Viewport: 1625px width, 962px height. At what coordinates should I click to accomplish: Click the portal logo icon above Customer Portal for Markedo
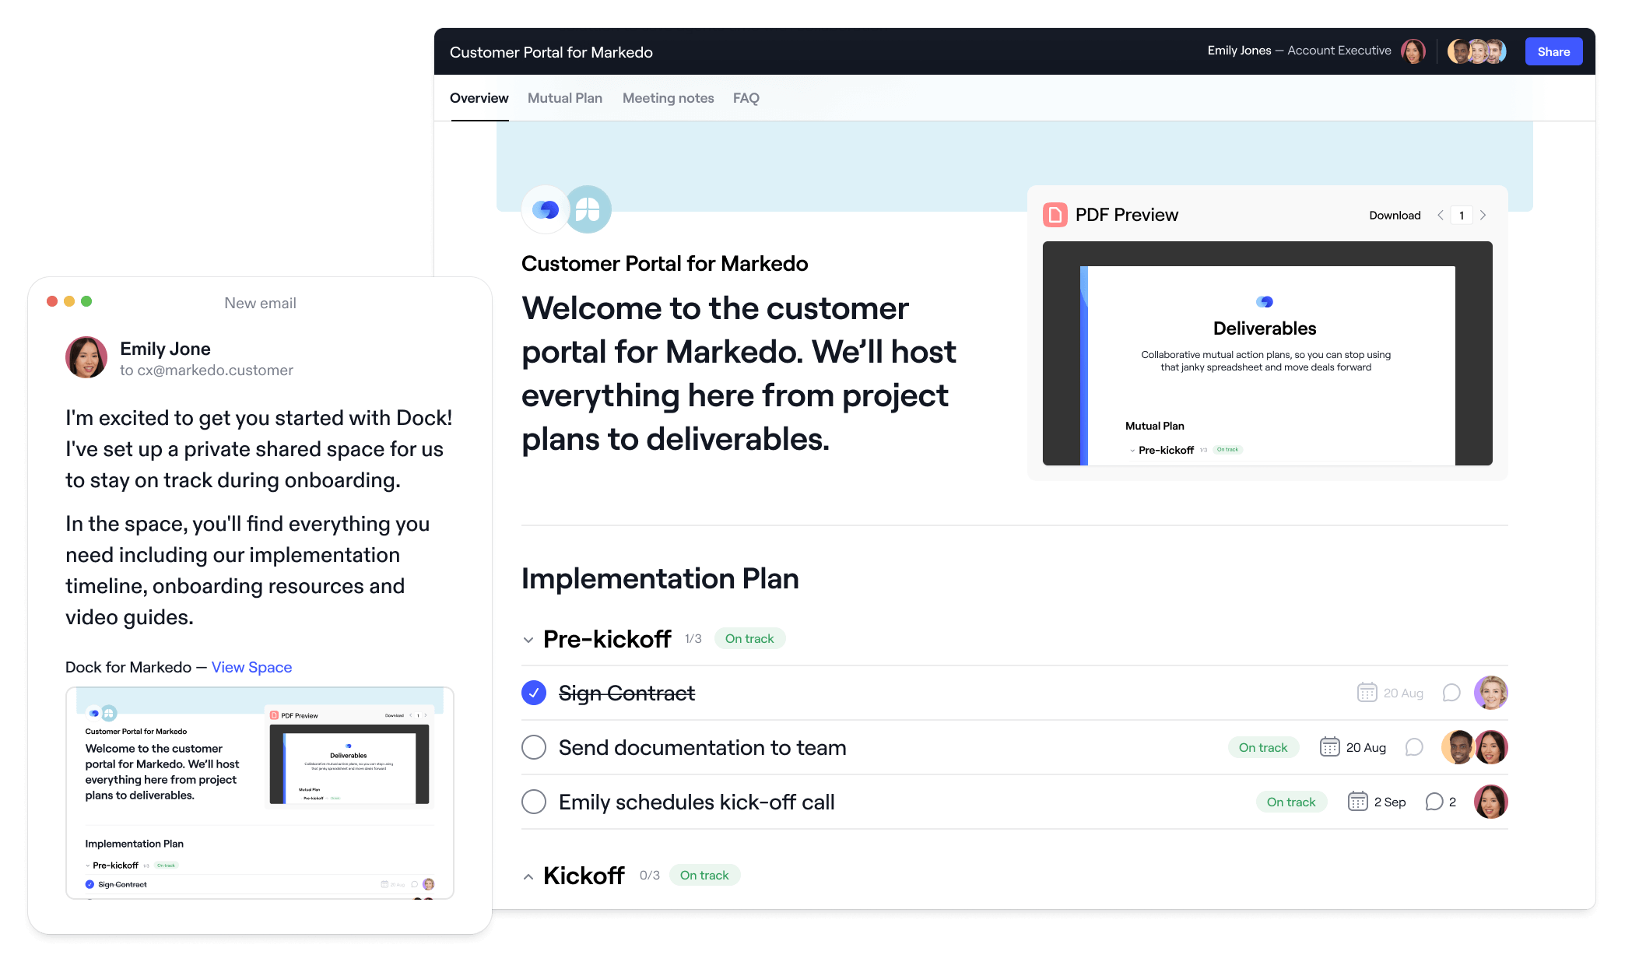pyautogui.click(x=546, y=209)
